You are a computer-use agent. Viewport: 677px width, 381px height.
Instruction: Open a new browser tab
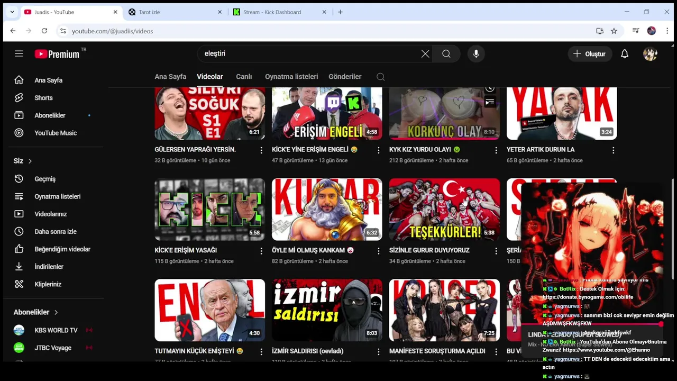[340, 12]
